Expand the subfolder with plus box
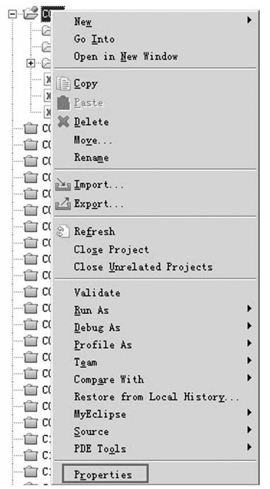270x489 pixels. 30,64
